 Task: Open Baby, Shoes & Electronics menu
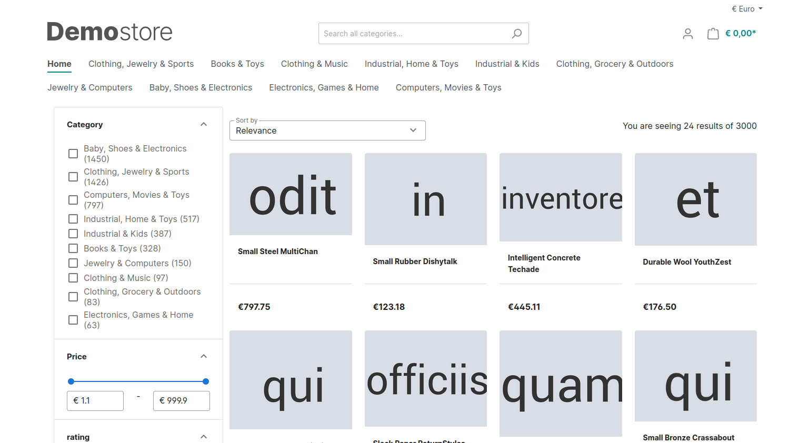click(201, 87)
